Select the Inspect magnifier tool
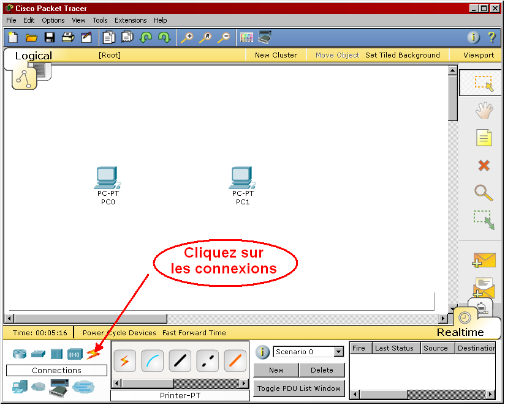This screenshot has width=505, height=405. pyautogui.click(x=484, y=193)
